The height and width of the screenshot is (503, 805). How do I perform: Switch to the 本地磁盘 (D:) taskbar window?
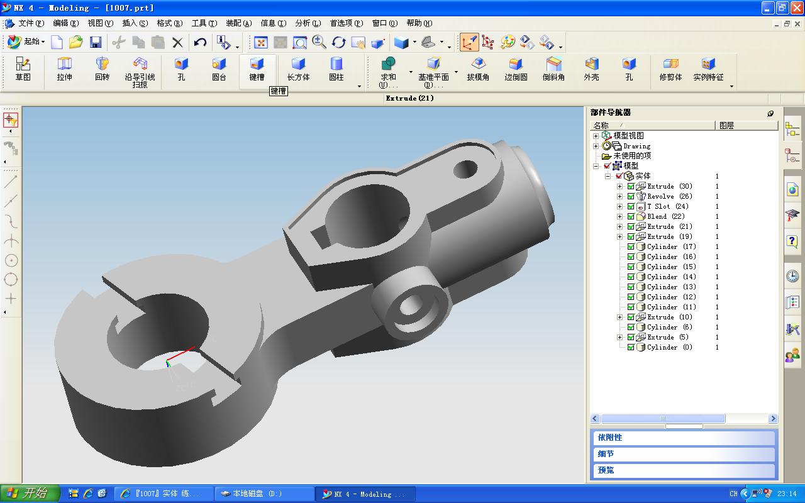point(264,494)
